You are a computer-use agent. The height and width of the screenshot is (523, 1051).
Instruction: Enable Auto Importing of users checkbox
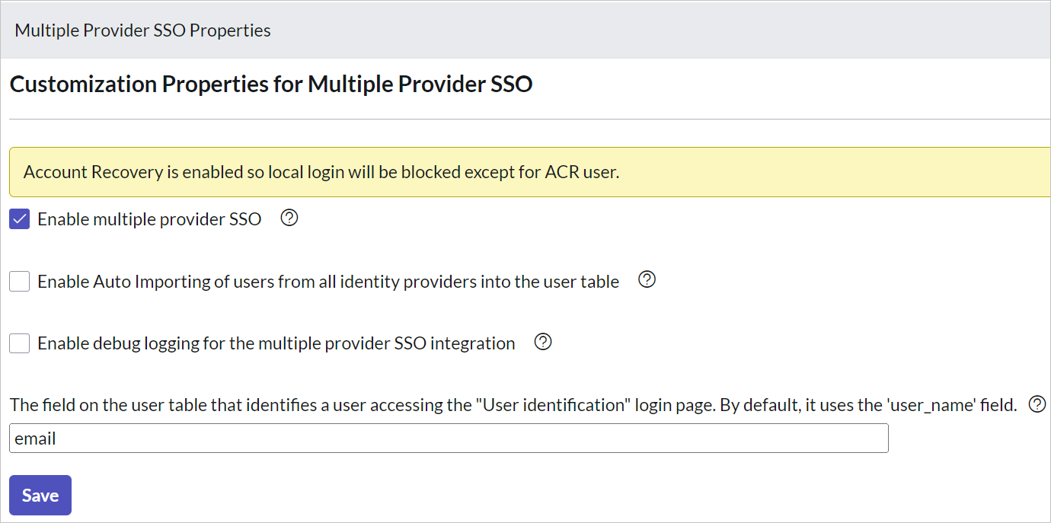(x=20, y=282)
